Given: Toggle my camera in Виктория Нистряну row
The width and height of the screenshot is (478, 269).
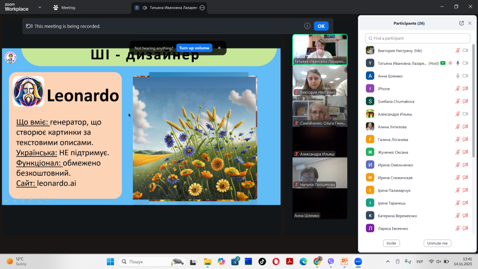Looking at the screenshot, I should pos(465,50).
